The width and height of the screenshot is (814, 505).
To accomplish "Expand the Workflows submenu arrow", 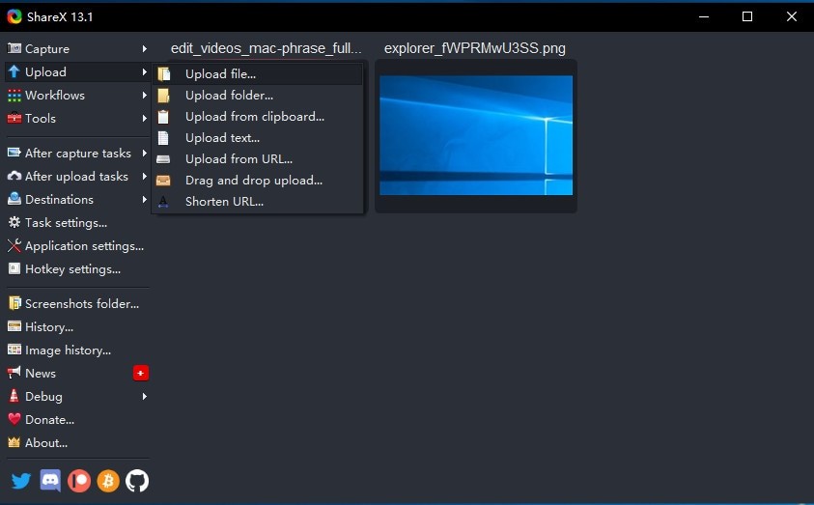I will [144, 95].
